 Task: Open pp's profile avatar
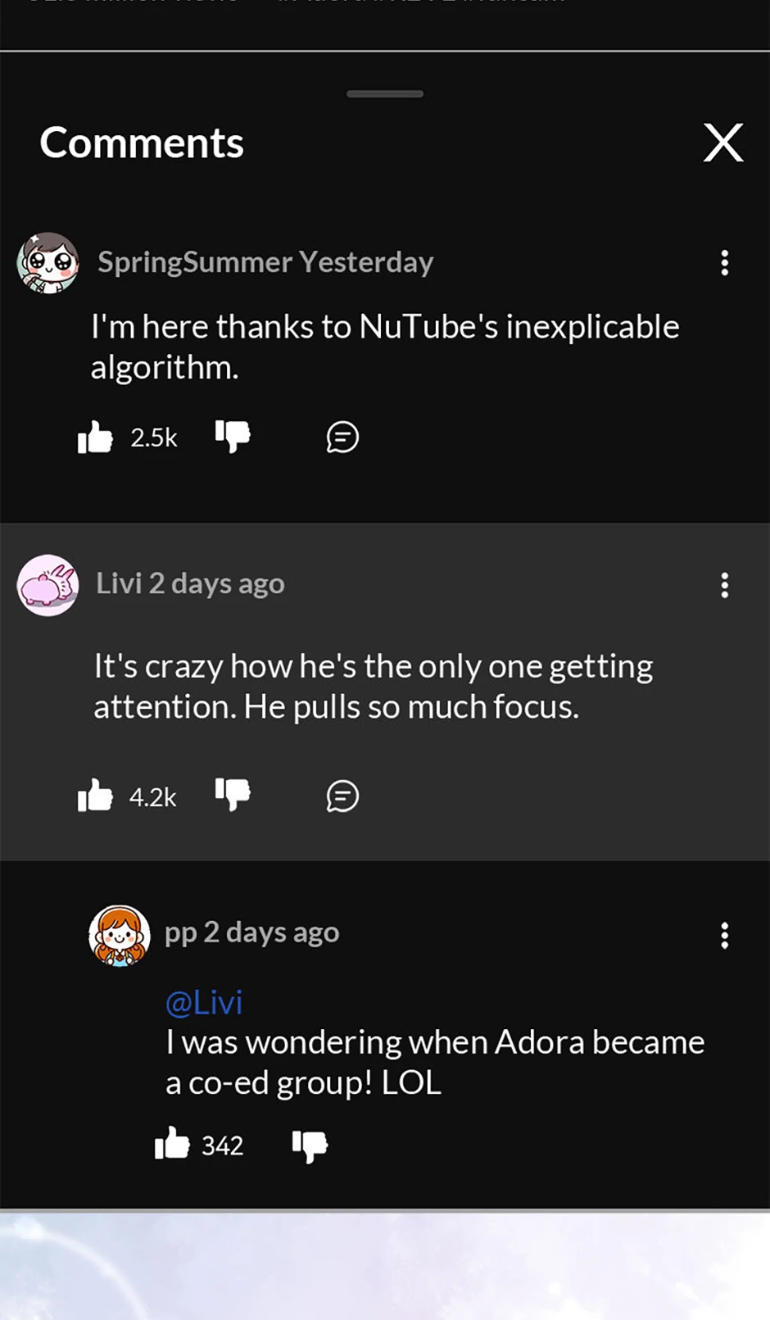coord(120,936)
